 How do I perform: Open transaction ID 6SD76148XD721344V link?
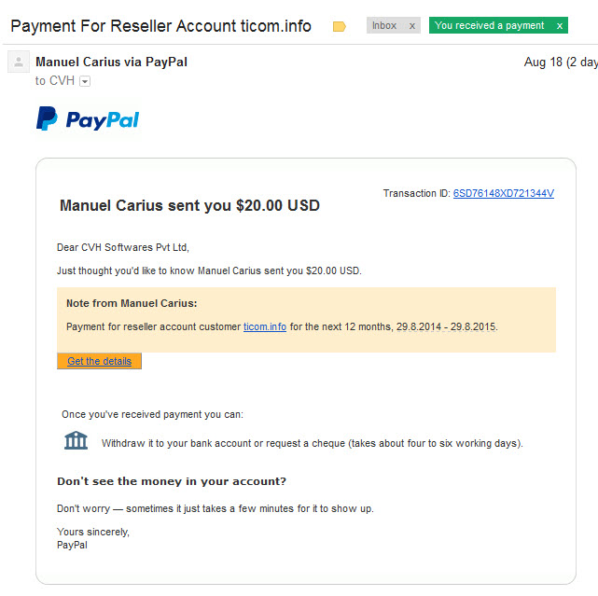click(504, 193)
